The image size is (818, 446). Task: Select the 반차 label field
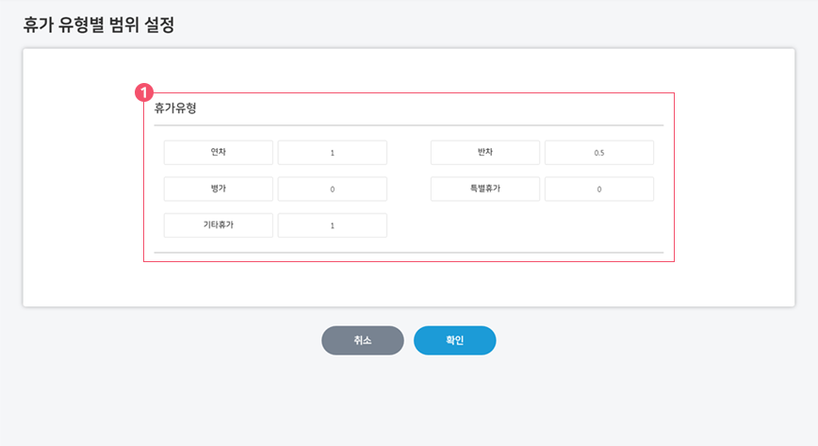coord(485,153)
